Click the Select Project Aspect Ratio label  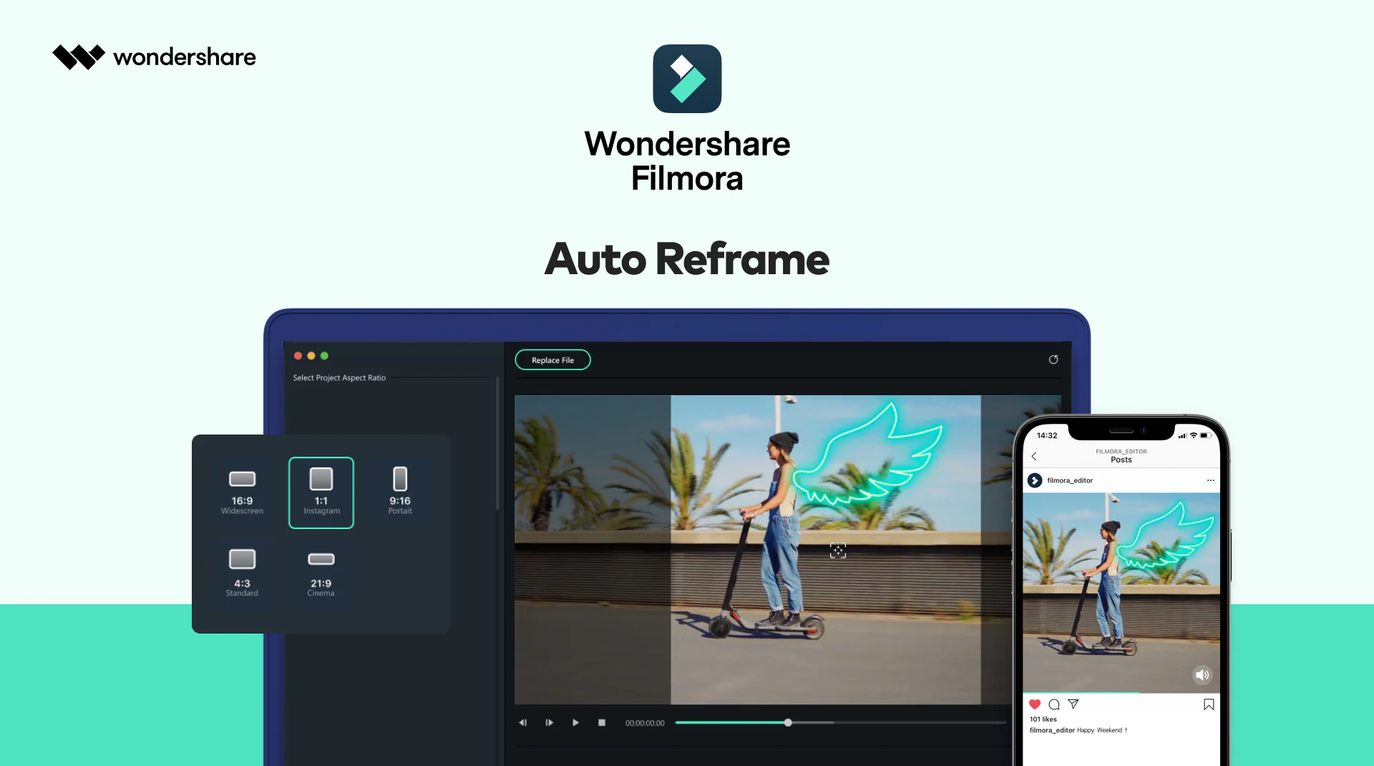click(x=339, y=378)
